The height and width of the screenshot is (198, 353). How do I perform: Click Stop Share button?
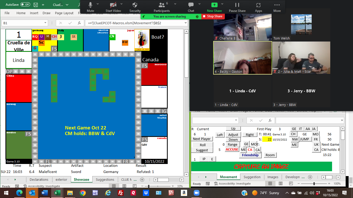coord(213,16)
